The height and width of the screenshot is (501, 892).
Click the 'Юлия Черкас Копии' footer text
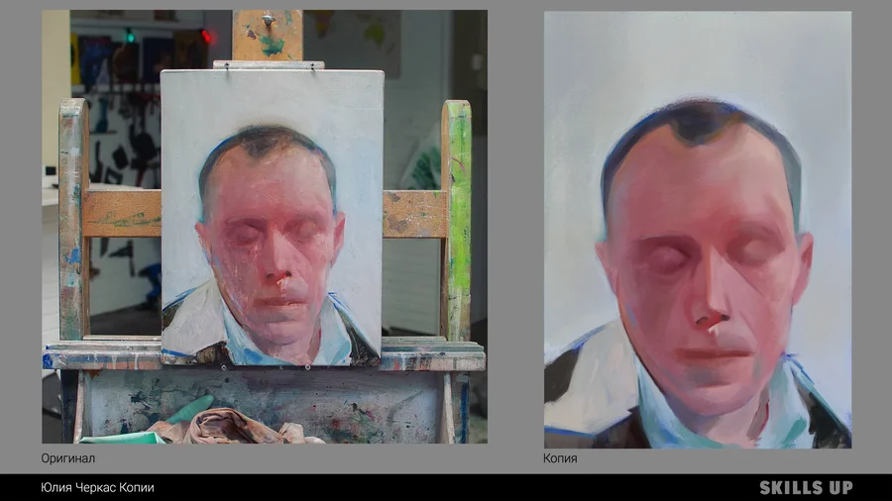[97, 488]
